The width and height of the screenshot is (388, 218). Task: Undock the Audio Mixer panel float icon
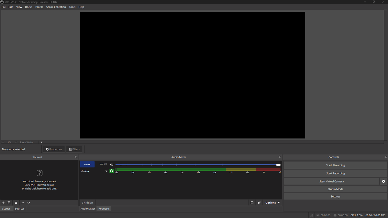(280, 157)
